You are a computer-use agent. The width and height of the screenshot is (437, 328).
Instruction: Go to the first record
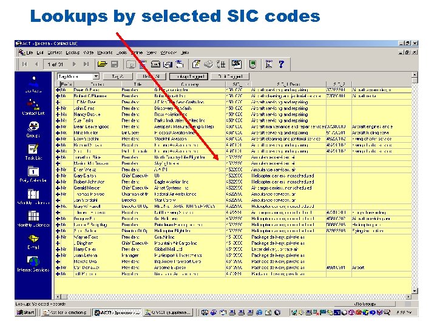[25, 64]
